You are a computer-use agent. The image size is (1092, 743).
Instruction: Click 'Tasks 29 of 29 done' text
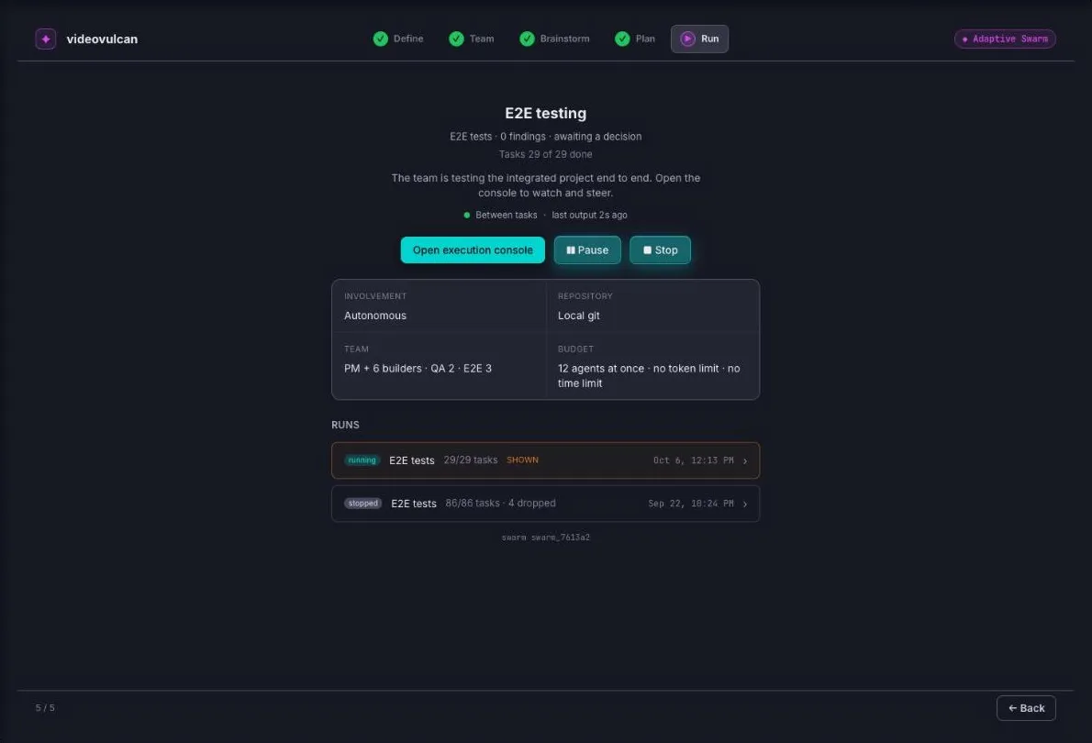coord(545,155)
